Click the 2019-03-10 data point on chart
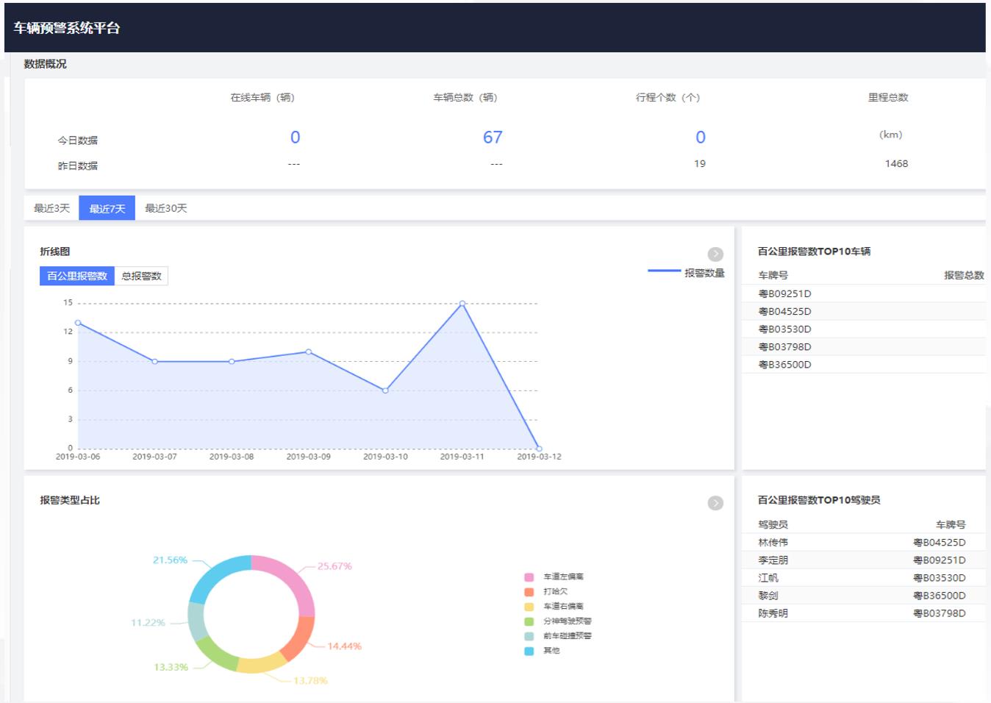This screenshot has width=991, height=703. (x=385, y=390)
